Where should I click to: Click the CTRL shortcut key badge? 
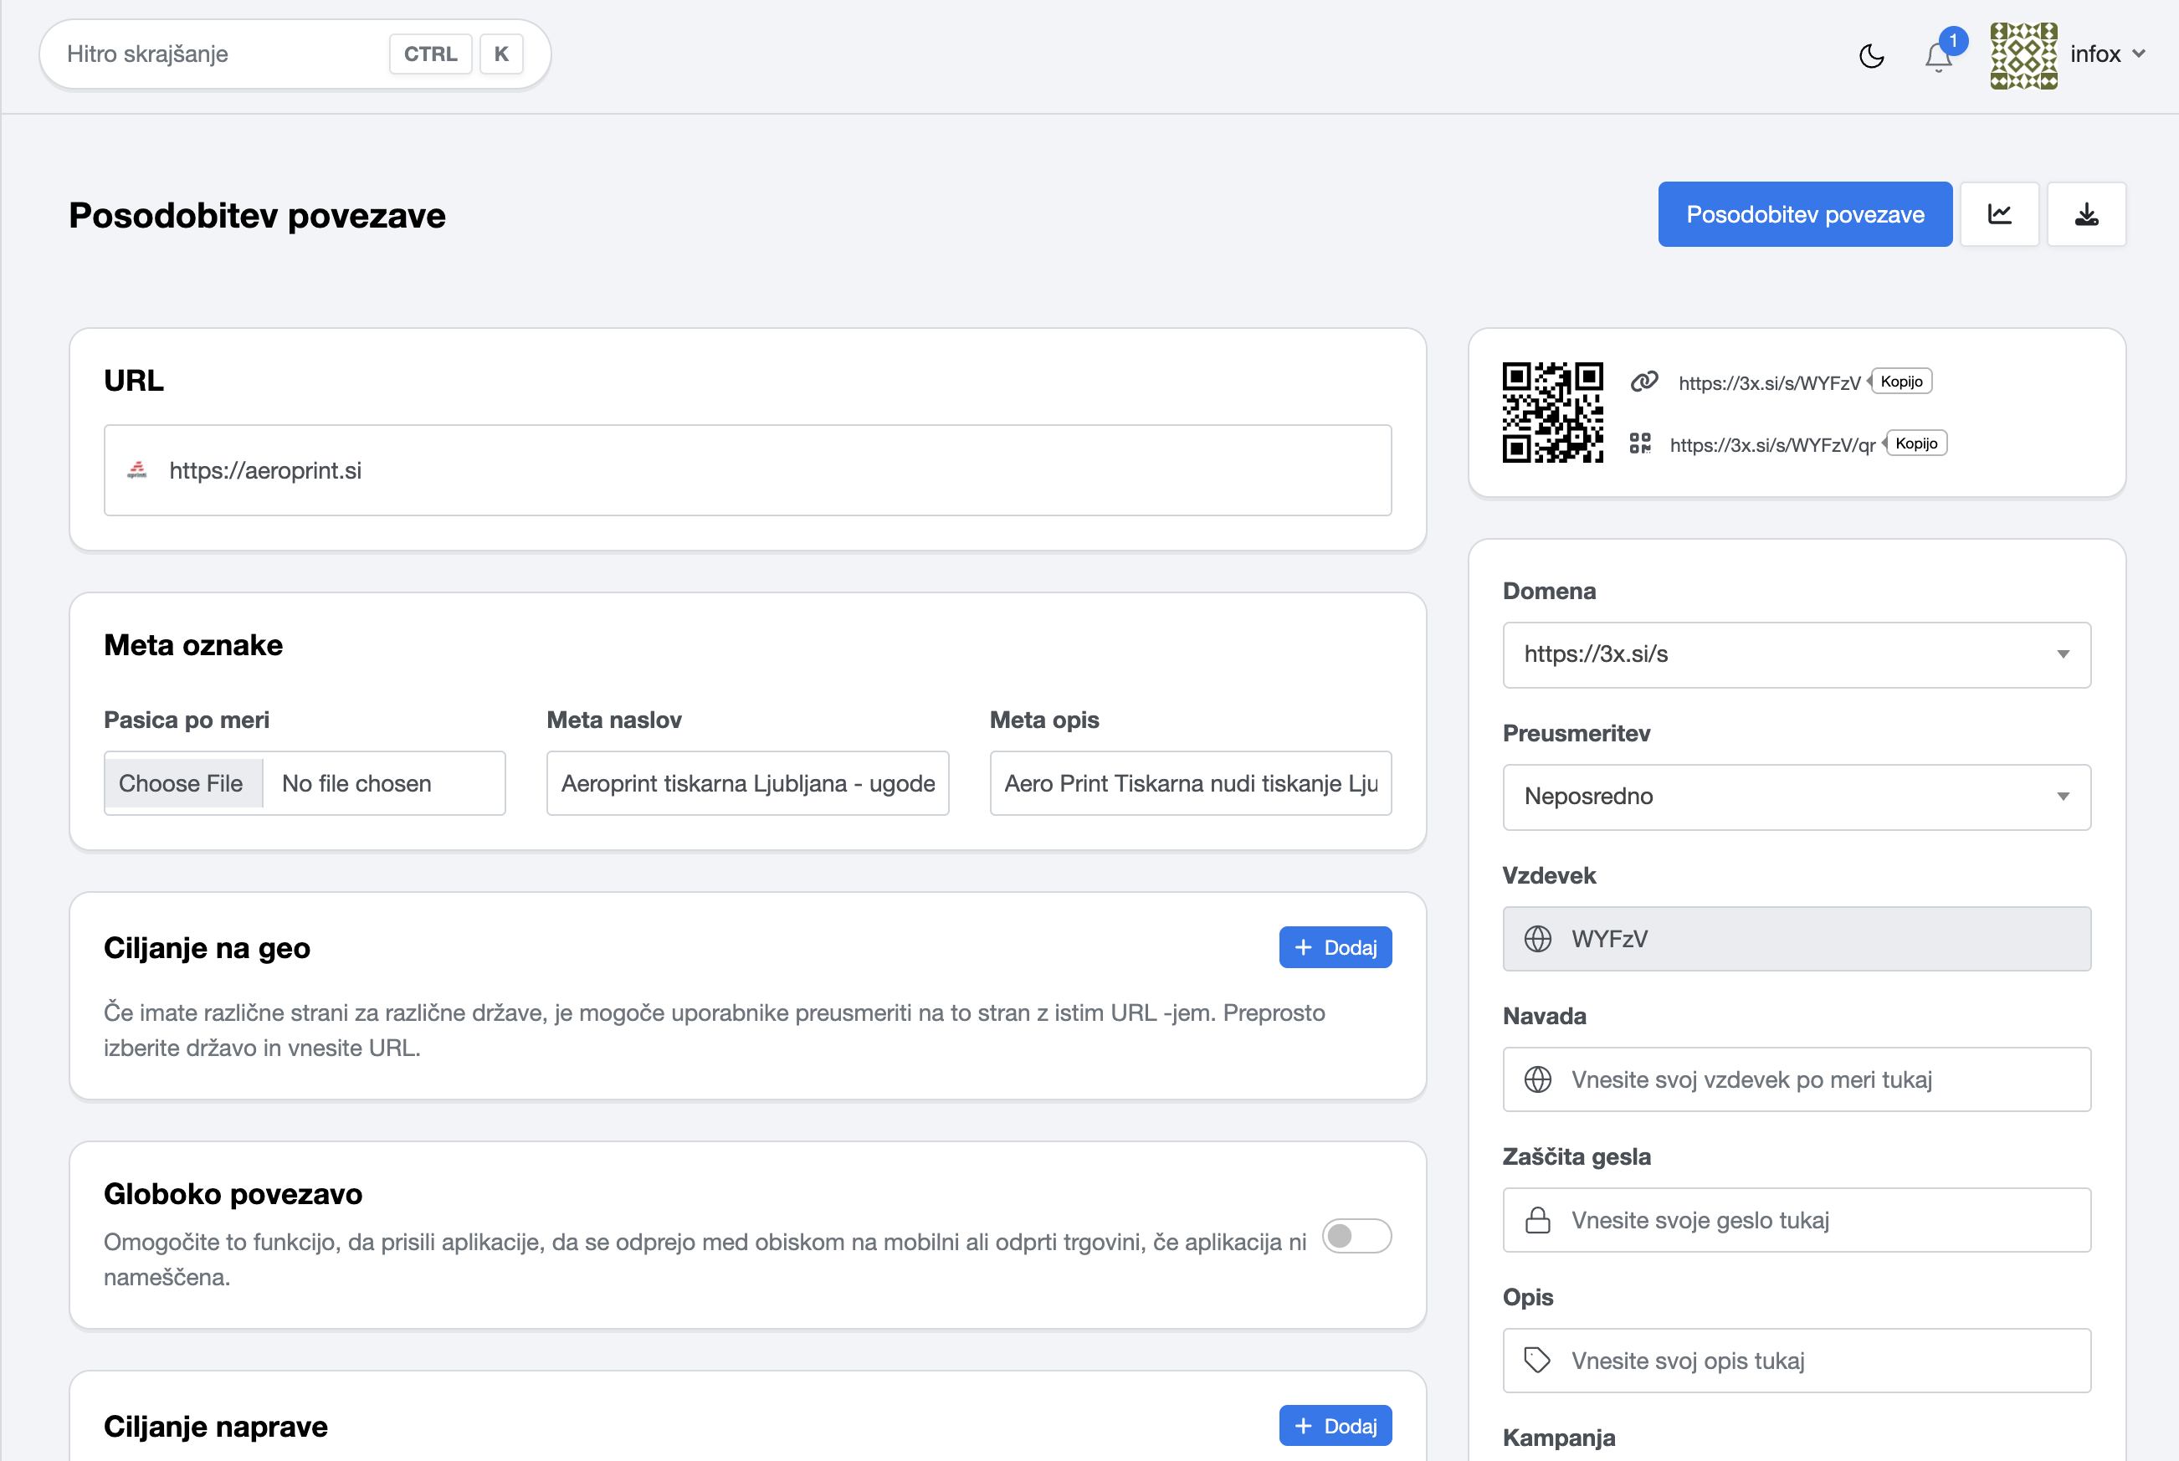point(430,54)
